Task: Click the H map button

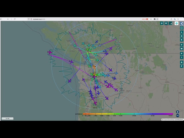Action: tap(166, 23)
